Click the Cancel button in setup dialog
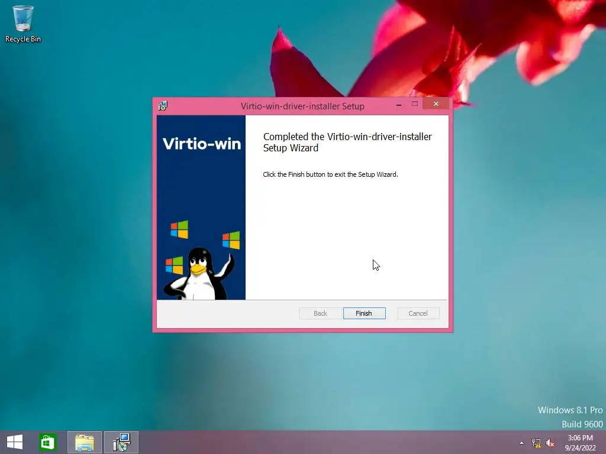 pyautogui.click(x=418, y=313)
